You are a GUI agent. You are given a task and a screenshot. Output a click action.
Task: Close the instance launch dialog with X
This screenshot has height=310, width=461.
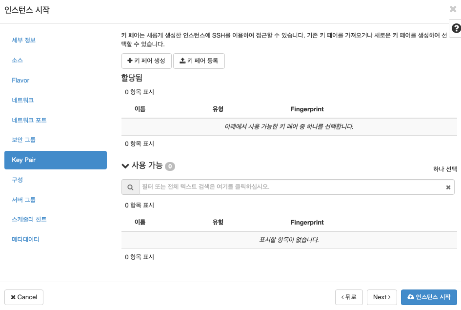pyautogui.click(x=453, y=9)
